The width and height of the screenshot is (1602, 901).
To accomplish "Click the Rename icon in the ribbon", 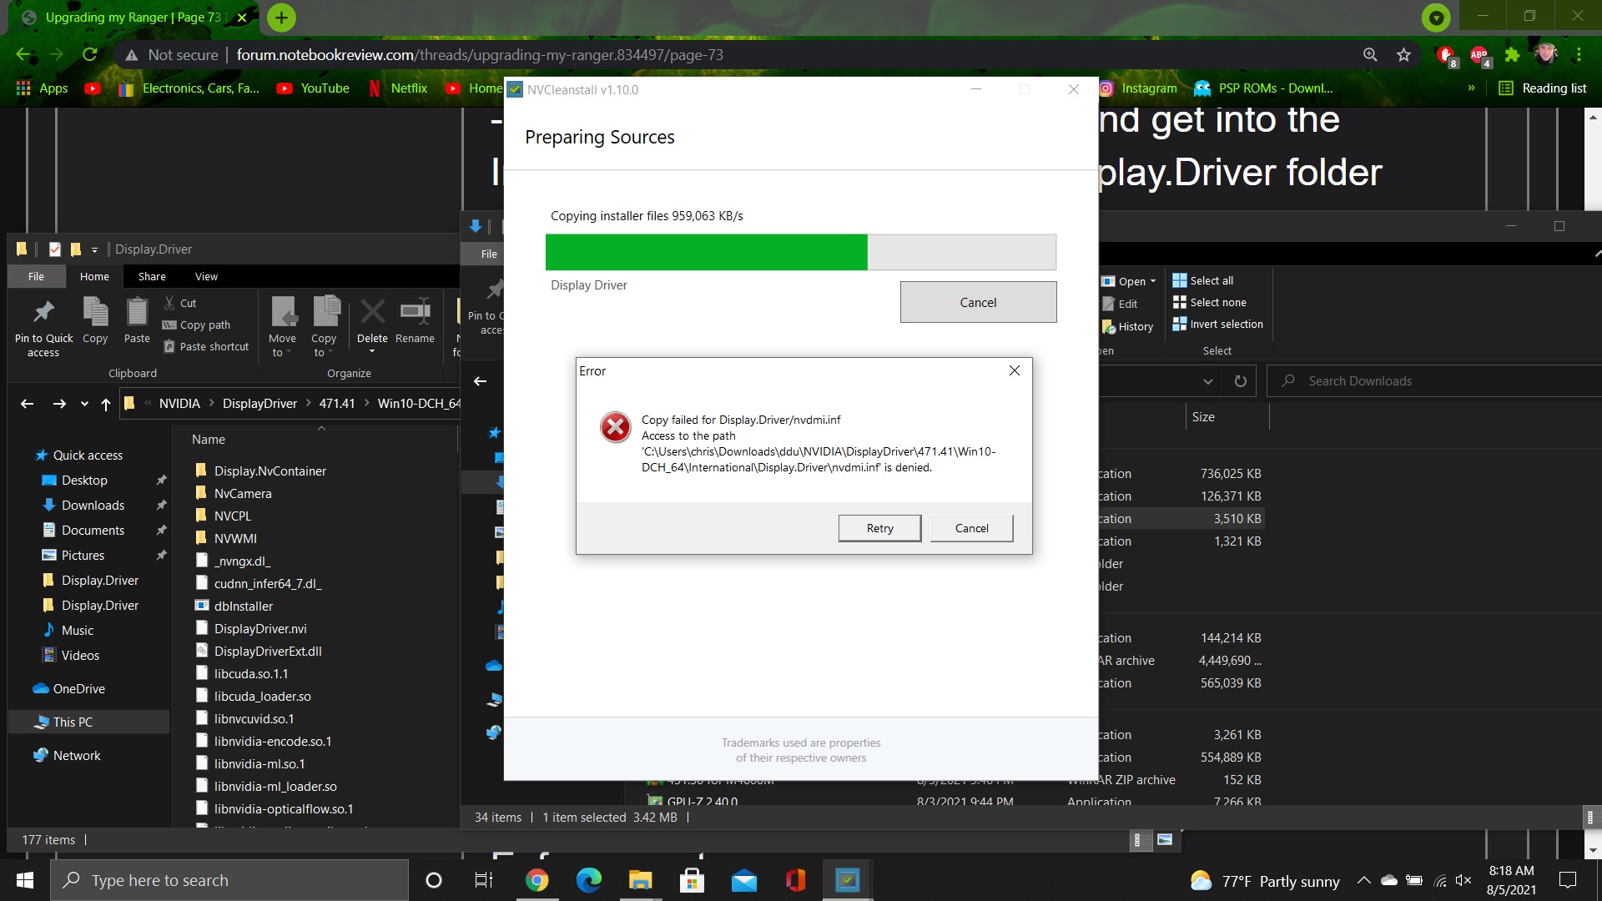I will tap(415, 314).
